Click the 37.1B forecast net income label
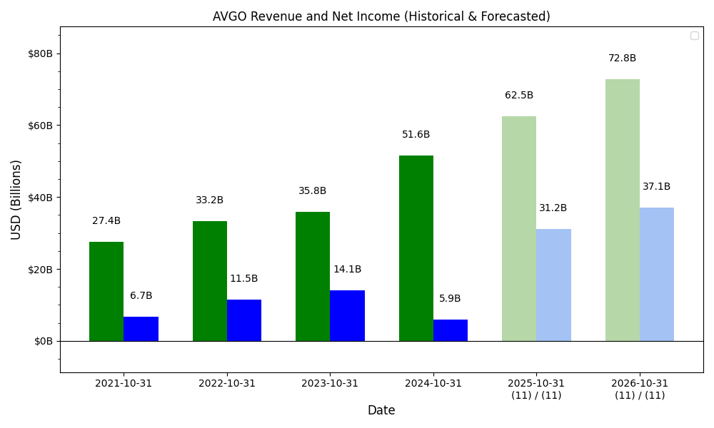Image resolution: width=714 pixels, height=428 pixels. click(x=657, y=186)
